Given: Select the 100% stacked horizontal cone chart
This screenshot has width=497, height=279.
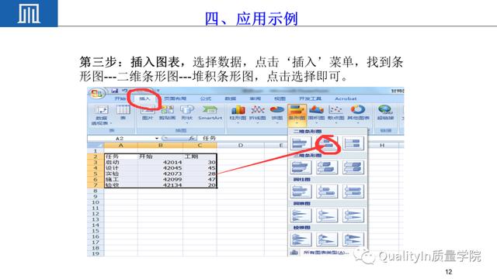Looking at the screenshot, I should tap(353, 215).
